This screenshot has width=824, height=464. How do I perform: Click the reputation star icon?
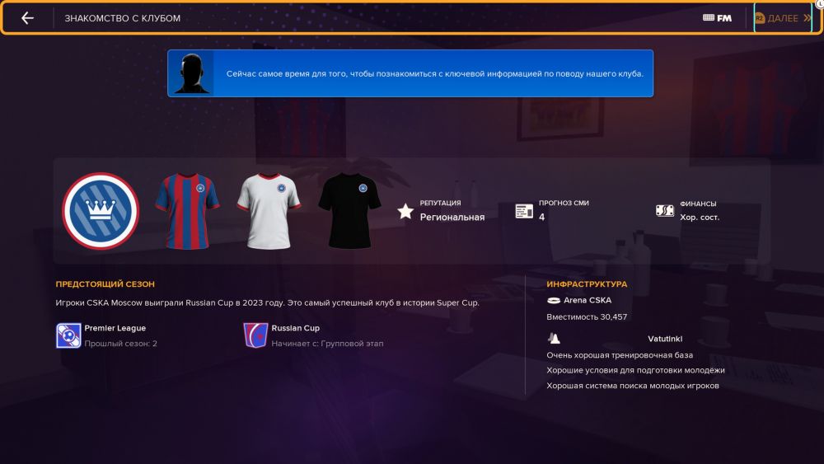pos(405,211)
